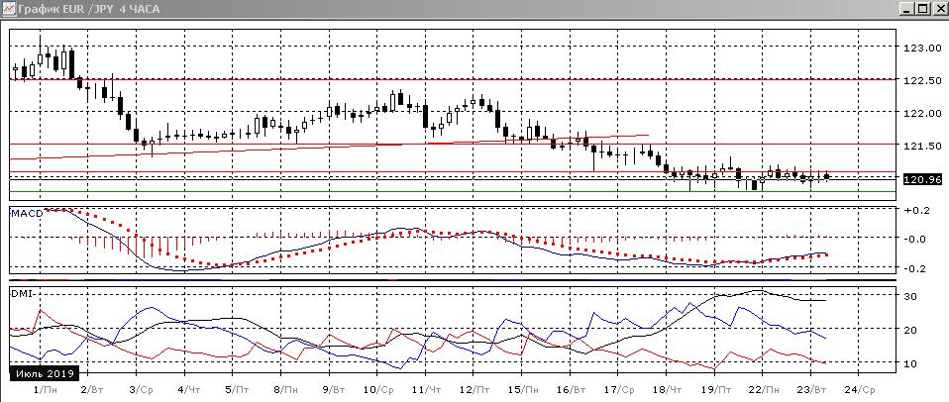Select the 1/Пн date on time axis
The image size is (949, 402).
coord(43,391)
